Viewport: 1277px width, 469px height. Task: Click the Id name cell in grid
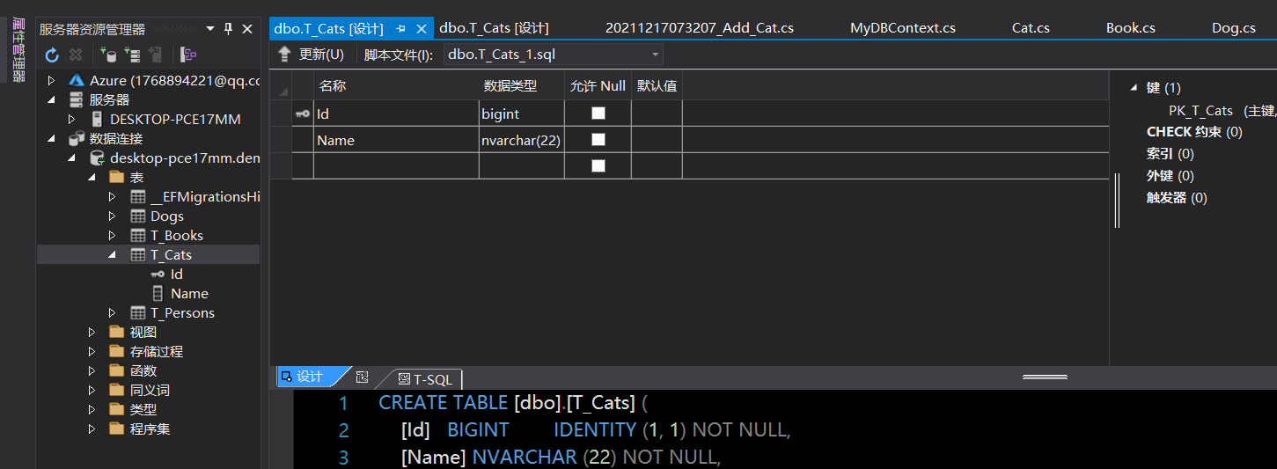pos(397,114)
